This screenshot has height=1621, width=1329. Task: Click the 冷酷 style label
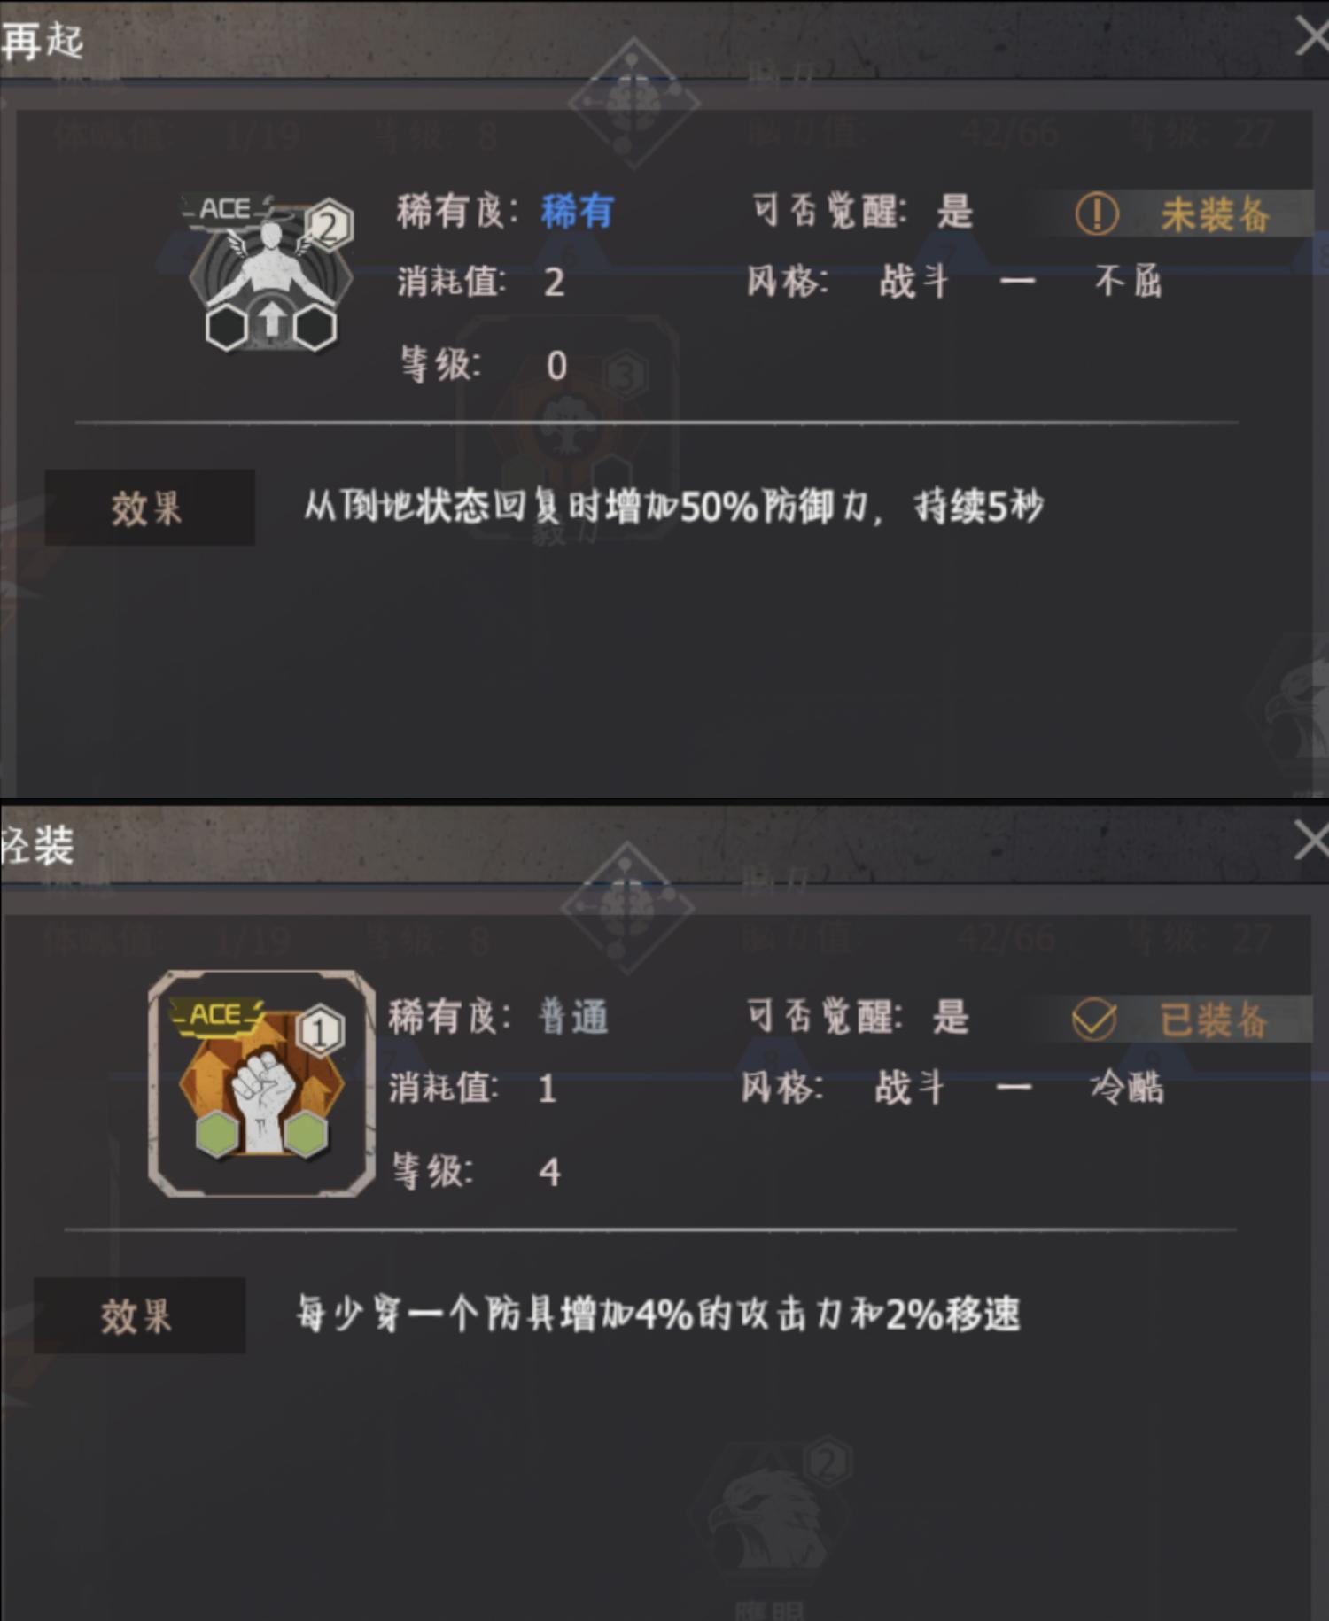click(1126, 1087)
